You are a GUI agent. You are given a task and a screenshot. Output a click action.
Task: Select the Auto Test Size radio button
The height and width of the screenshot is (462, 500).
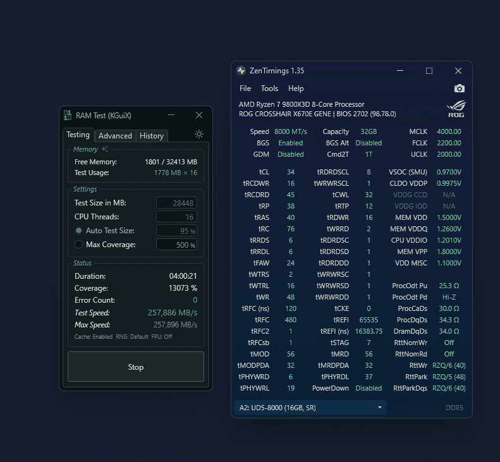tap(78, 230)
